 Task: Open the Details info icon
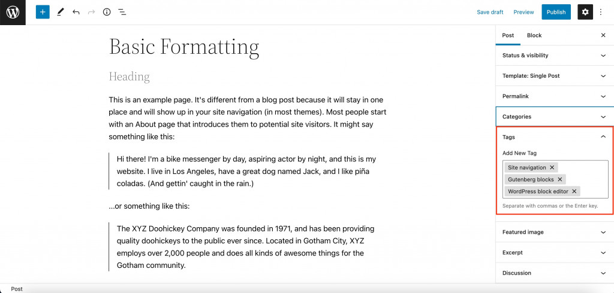click(x=107, y=12)
